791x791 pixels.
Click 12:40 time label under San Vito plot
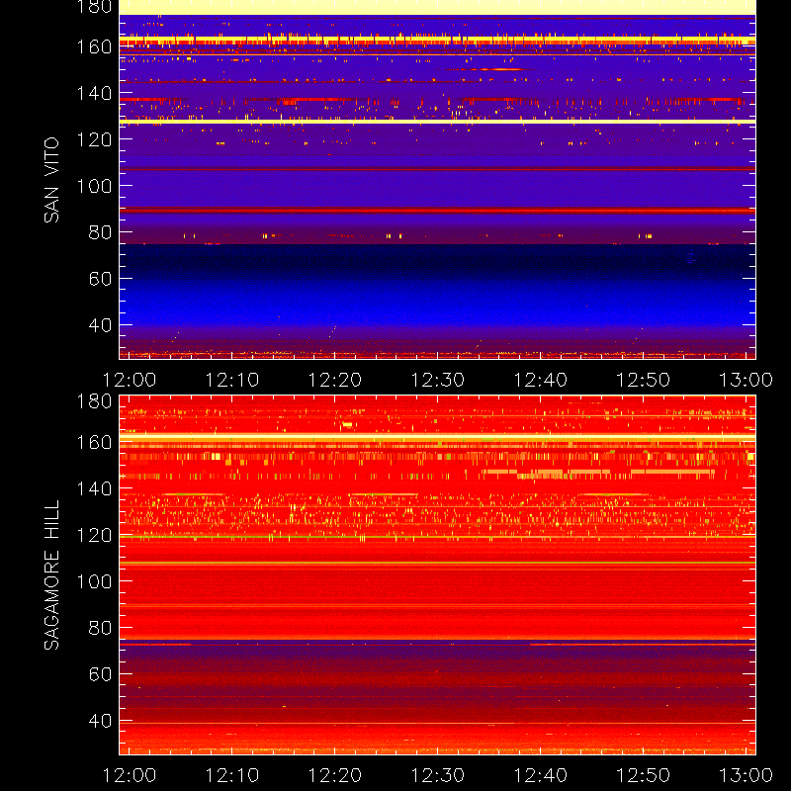(x=540, y=380)
